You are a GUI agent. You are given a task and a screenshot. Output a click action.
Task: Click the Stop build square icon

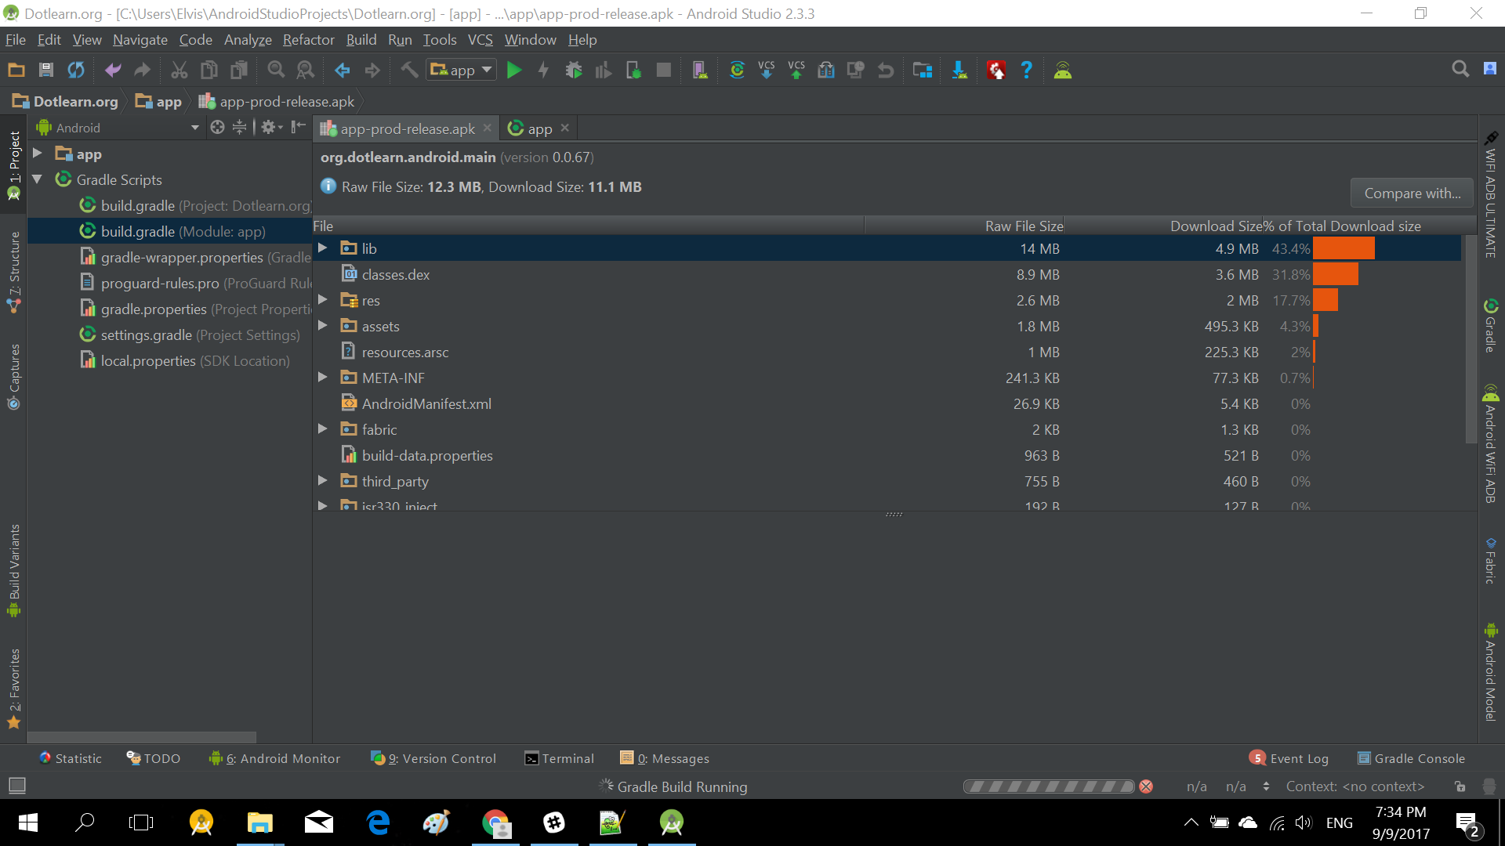click(663, 70)
